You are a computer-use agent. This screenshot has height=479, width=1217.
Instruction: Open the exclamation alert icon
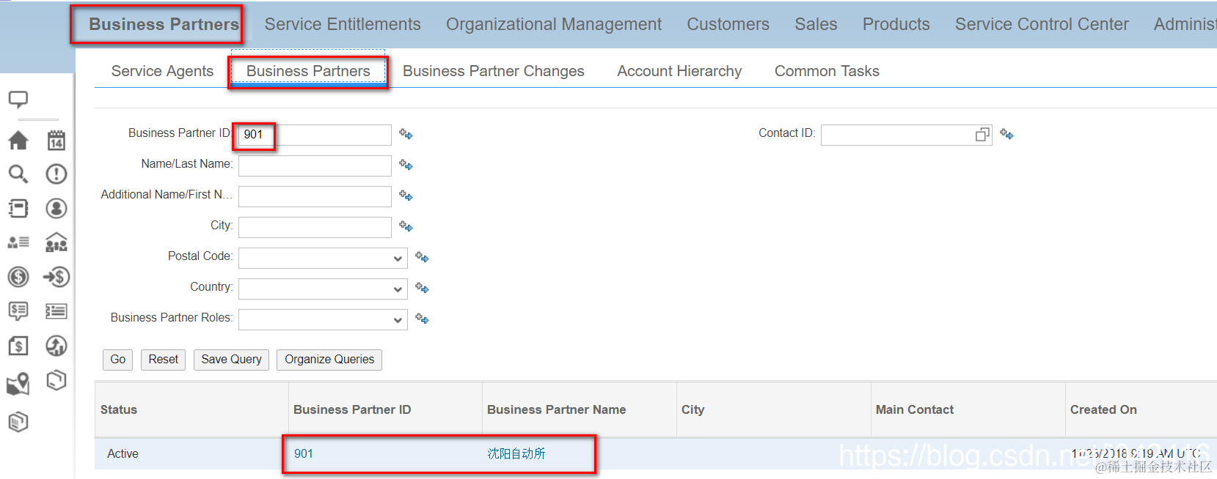tap(56, 174)
